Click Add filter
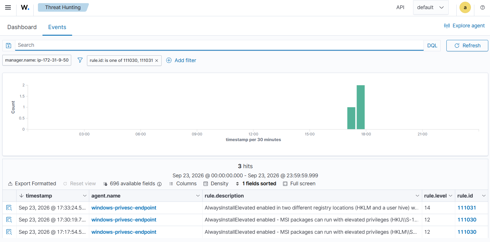 [x=181, y=60]
